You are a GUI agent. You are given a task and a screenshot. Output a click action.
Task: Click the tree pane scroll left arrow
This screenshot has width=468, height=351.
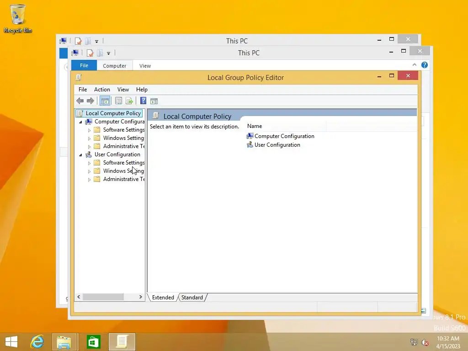(79, 297)
